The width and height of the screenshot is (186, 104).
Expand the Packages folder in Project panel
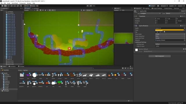click(x=1, y=91)
